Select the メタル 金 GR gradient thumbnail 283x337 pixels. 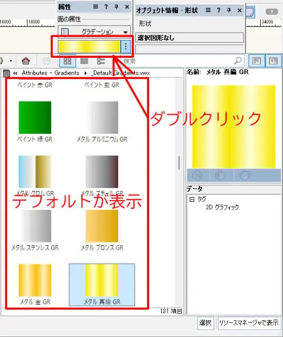[35, 280]
